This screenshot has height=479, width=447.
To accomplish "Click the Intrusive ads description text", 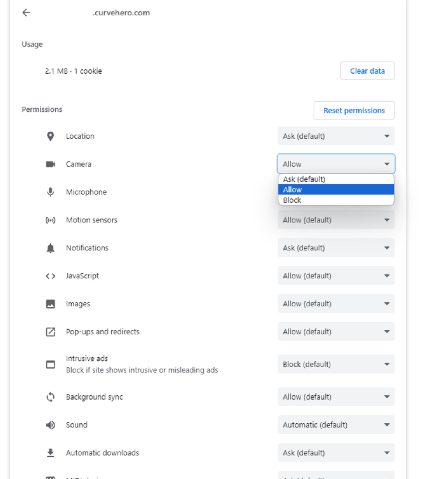I will coord(142,370).
